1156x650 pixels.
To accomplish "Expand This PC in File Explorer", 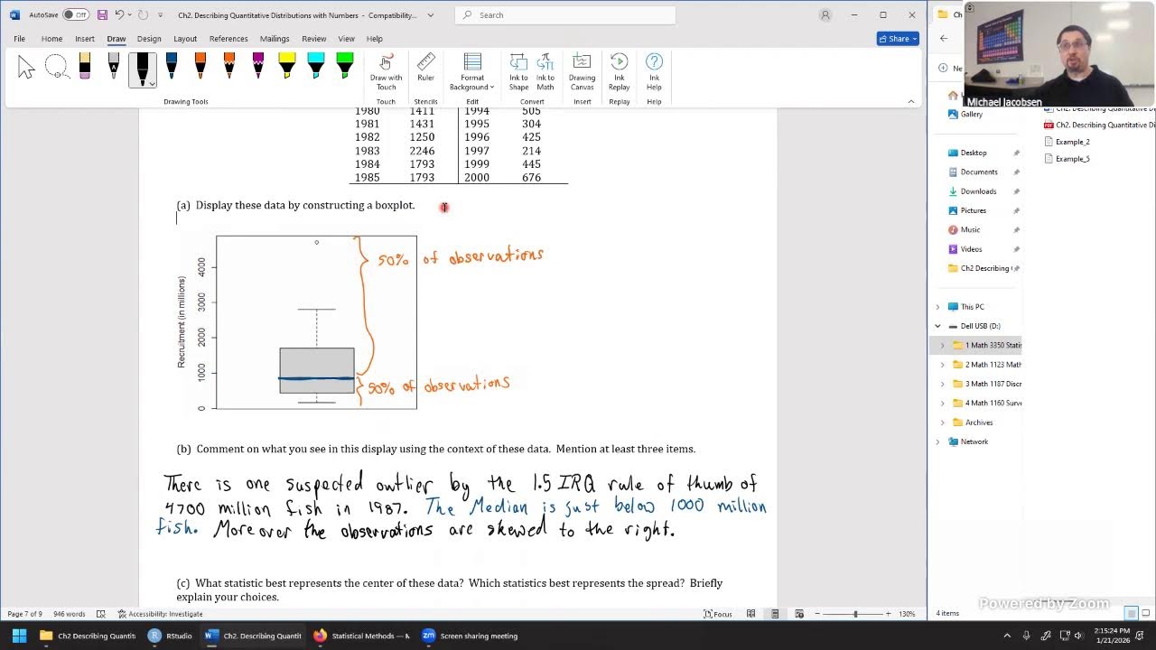I will click(937, 307).
